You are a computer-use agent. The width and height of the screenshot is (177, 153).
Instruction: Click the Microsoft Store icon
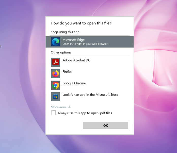[x=55, y=97]
